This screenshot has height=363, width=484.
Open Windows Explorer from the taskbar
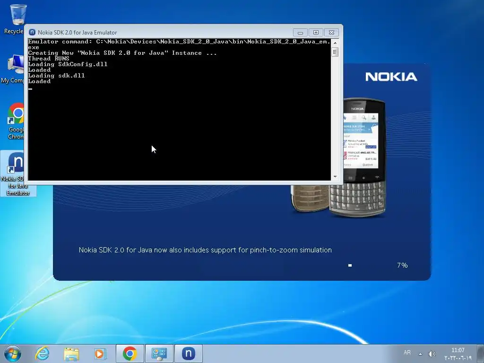click(71, 354)
